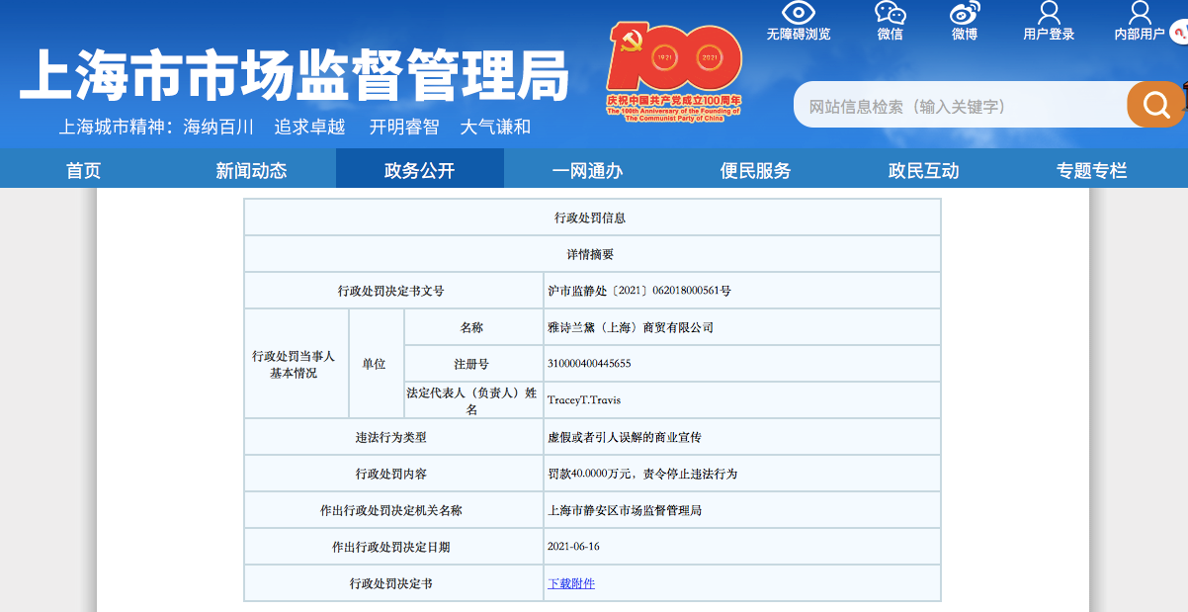The image size is (1188, 612).
Task: Click the WeChat icon
Action: (890, 13)
